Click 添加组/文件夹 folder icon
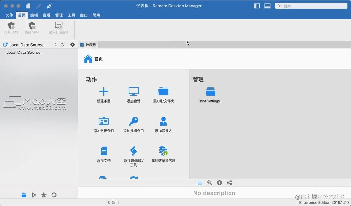Viewport: 351px width, 206px height. tap(163, 91)
